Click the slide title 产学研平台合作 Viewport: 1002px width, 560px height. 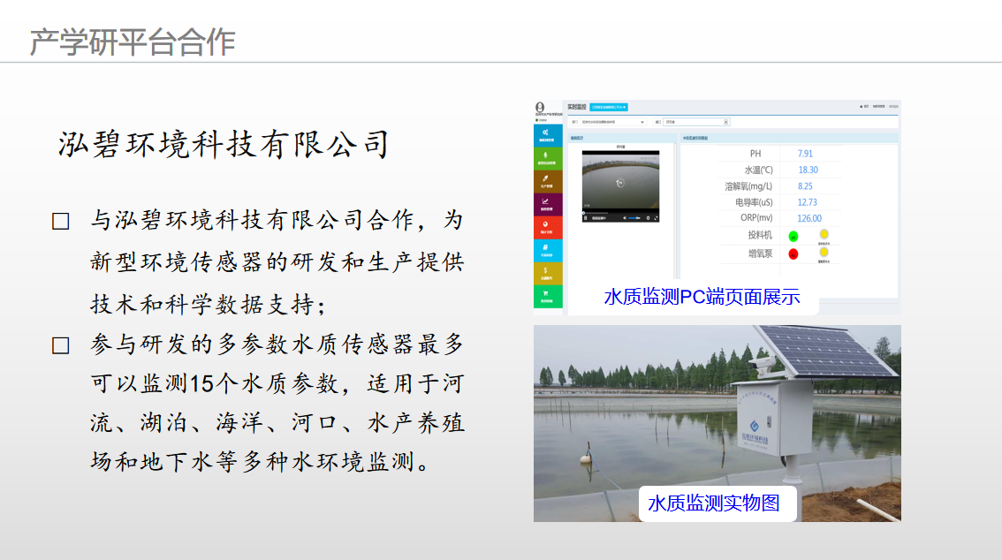pyautogui.click(x=133, y=42)
